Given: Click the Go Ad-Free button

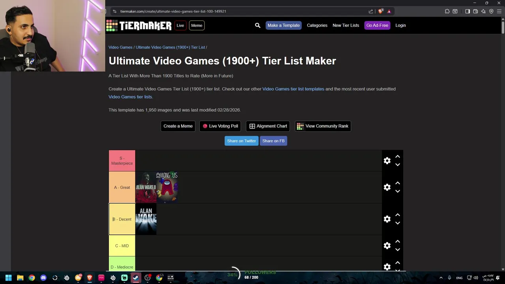Looking at the screenshot, I should click(377, 25).
